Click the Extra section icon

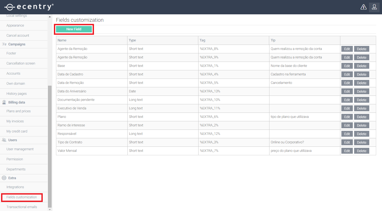tap(4, 178)
